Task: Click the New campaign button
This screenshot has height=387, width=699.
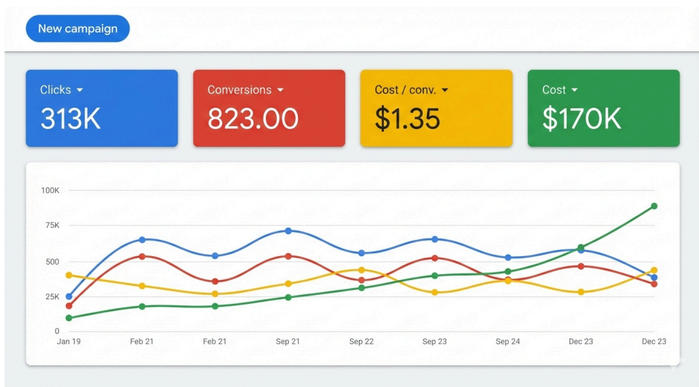Action: point(77,29)
